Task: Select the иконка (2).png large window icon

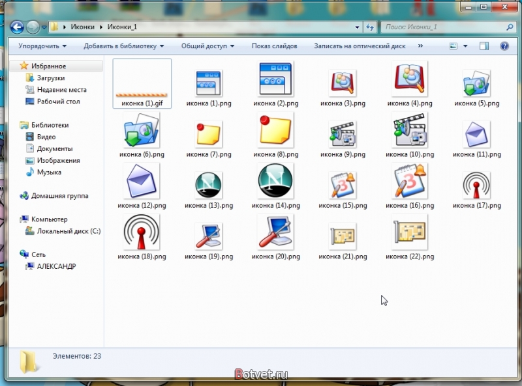Action: coord(275,79)
